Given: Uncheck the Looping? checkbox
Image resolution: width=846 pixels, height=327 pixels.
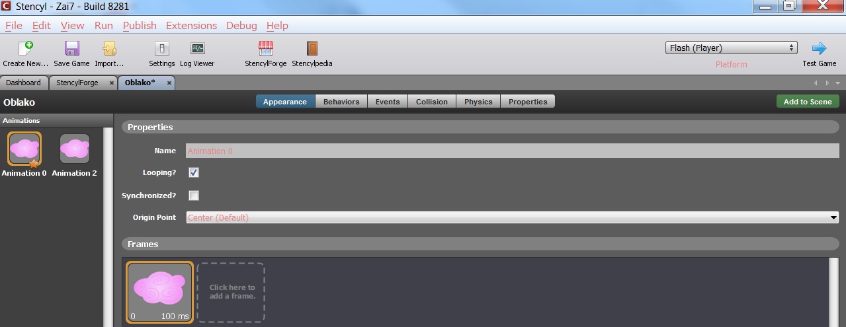Looking at the screenshot, I should click(194, 172).
